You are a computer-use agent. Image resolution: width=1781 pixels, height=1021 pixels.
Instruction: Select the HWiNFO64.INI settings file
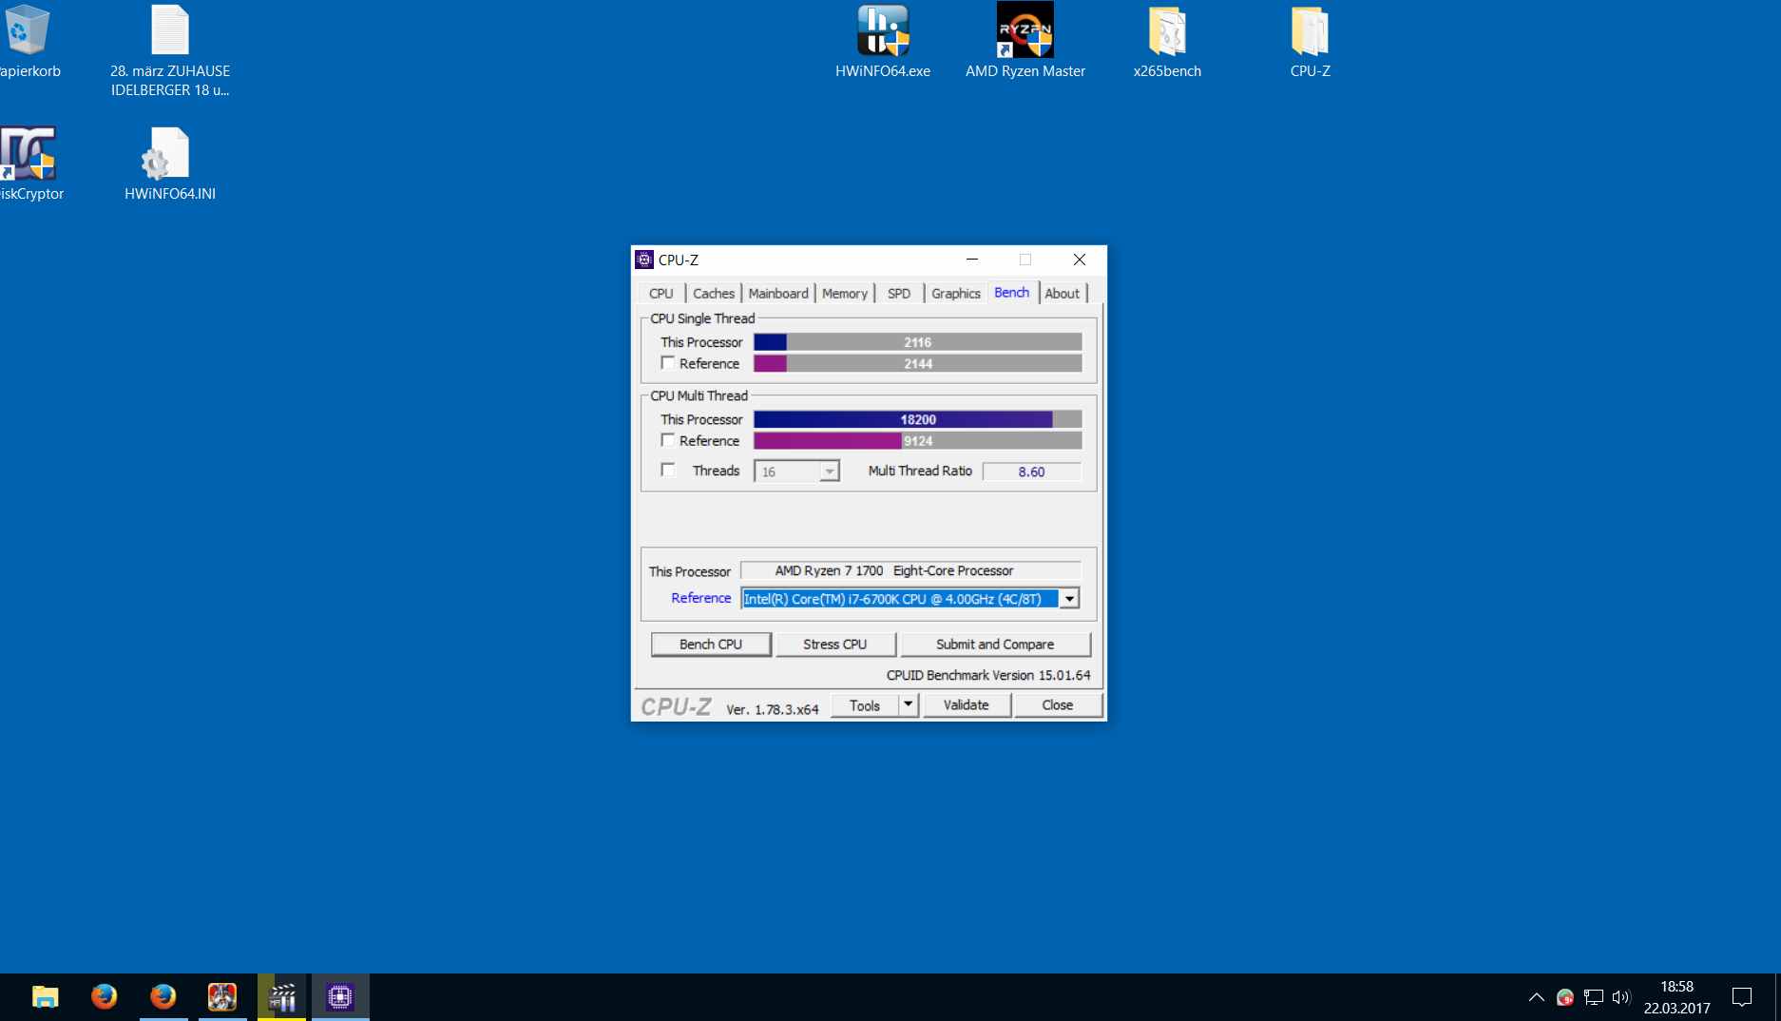(170, 164)
